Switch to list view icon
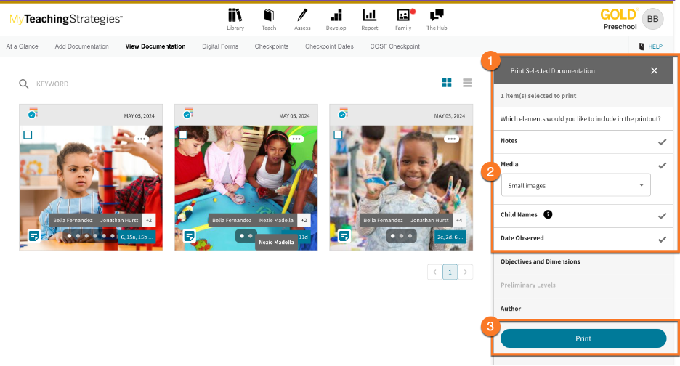The image size is (680, 366). (x=468, y=83)
